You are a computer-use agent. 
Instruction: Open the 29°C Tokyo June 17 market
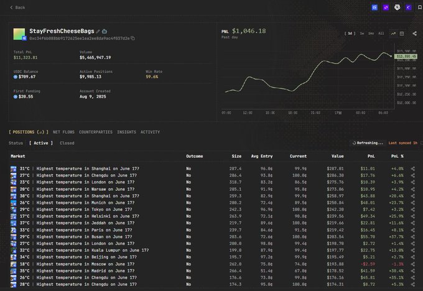[76, 210]
